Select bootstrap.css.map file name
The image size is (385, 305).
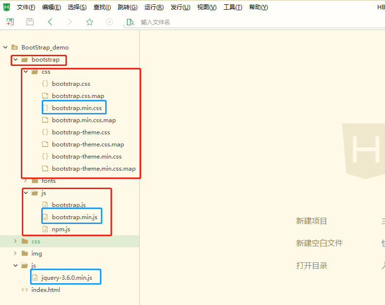[x=78, y=96]
